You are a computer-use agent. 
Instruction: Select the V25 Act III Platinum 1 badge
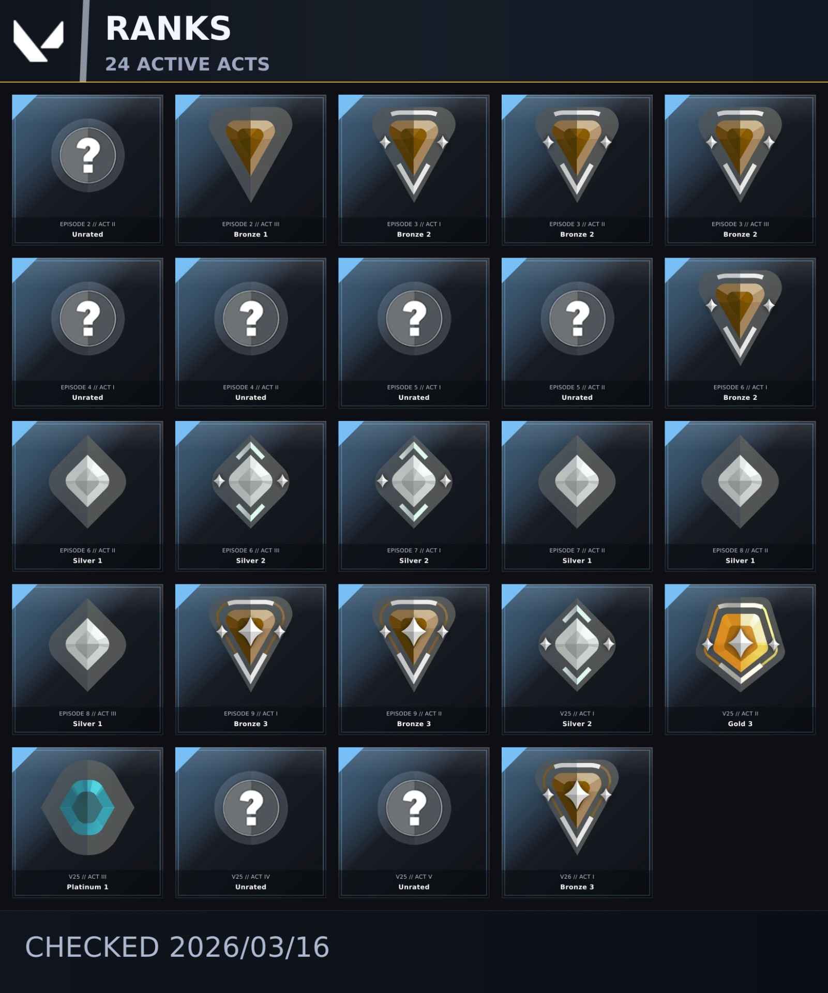(x=87, y=807)
